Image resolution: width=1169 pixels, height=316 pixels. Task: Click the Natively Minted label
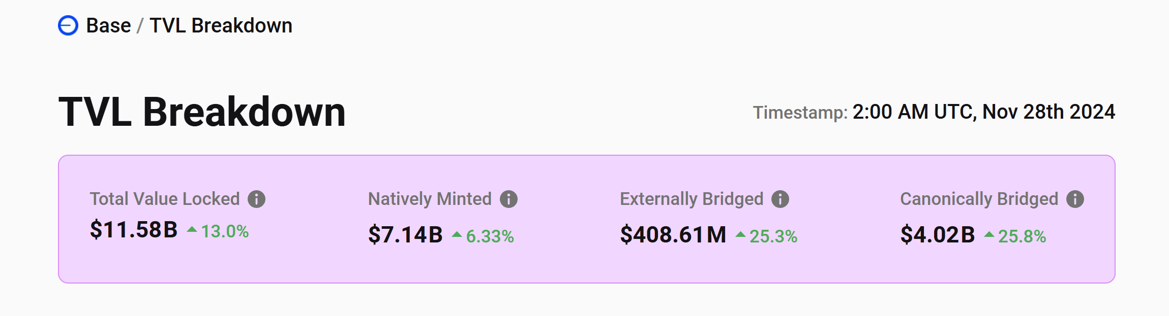click(x=430, y=199)
